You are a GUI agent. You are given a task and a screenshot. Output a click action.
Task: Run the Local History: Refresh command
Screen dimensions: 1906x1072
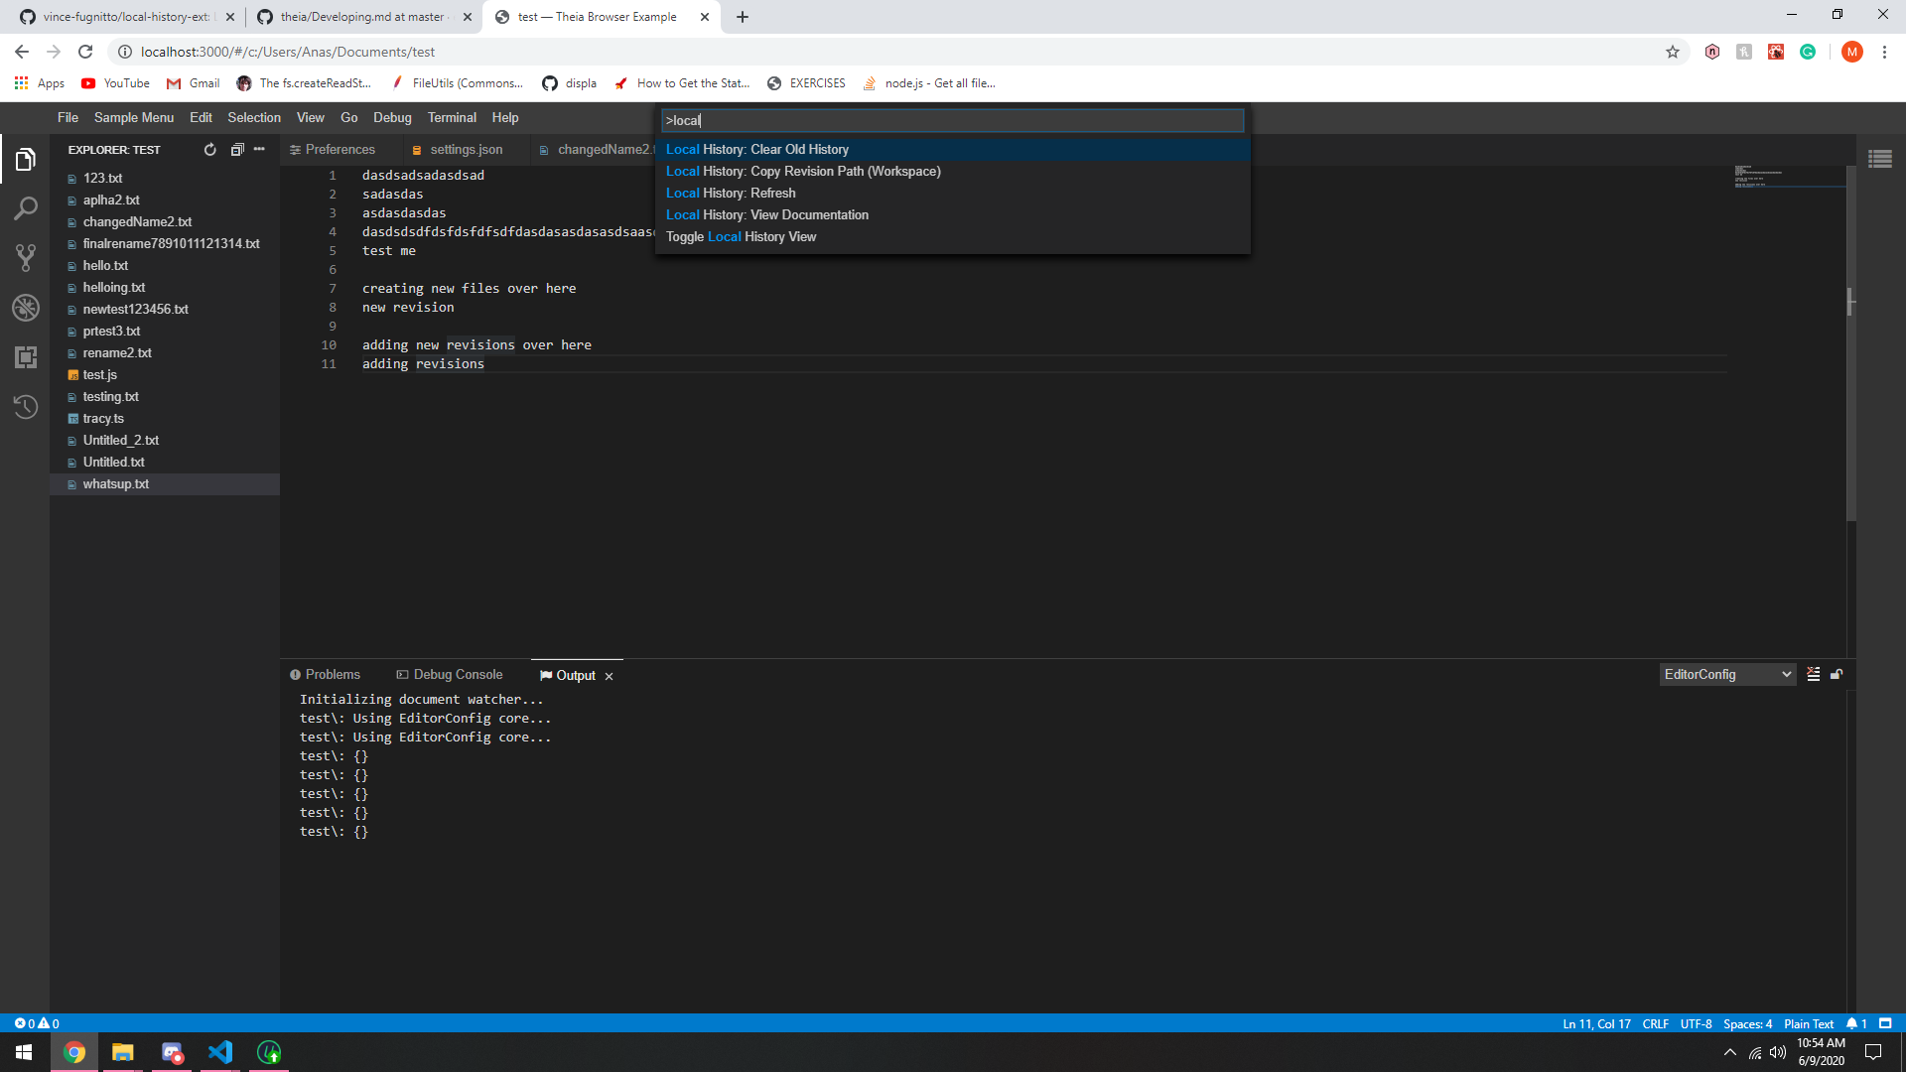(732, 193)
